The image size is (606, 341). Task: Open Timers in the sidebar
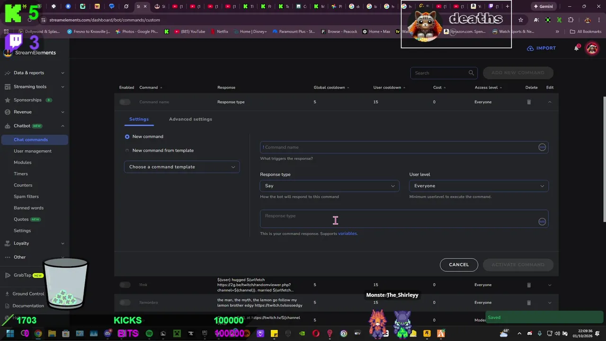tap(21, 174)
